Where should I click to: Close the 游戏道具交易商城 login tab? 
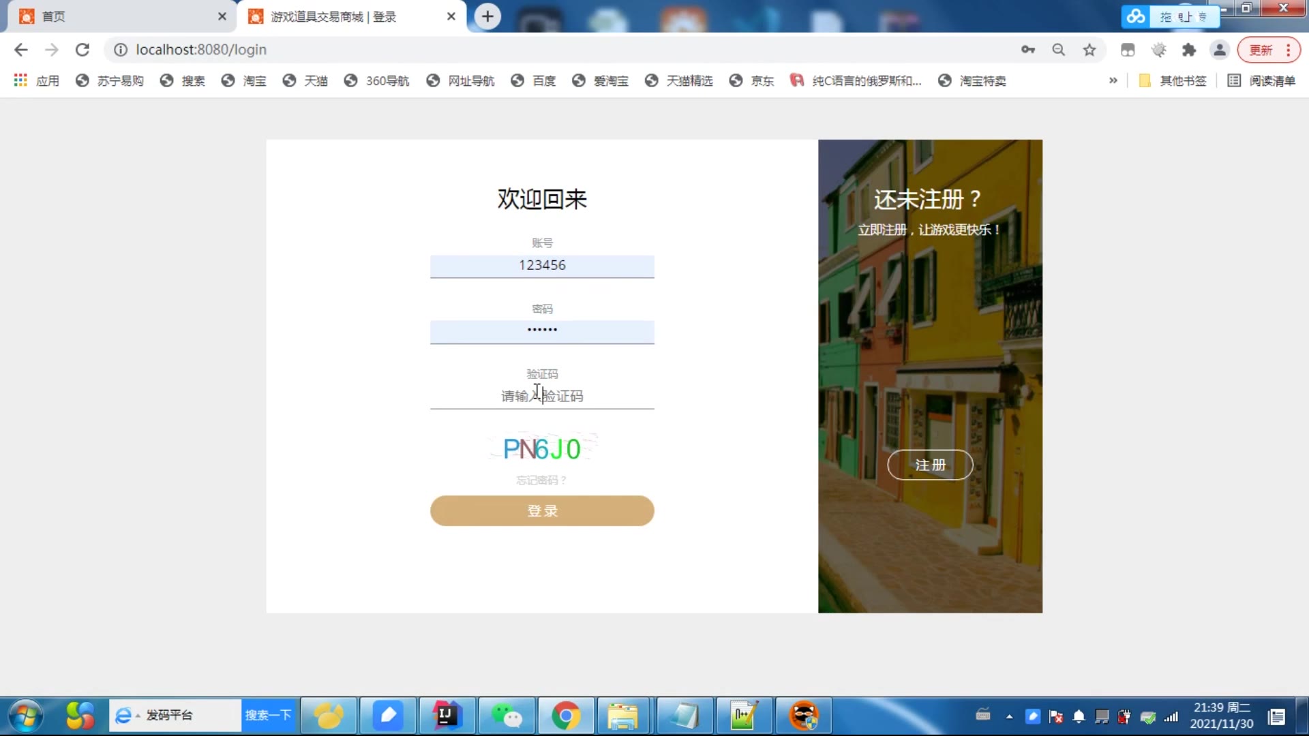pos(451,16)
